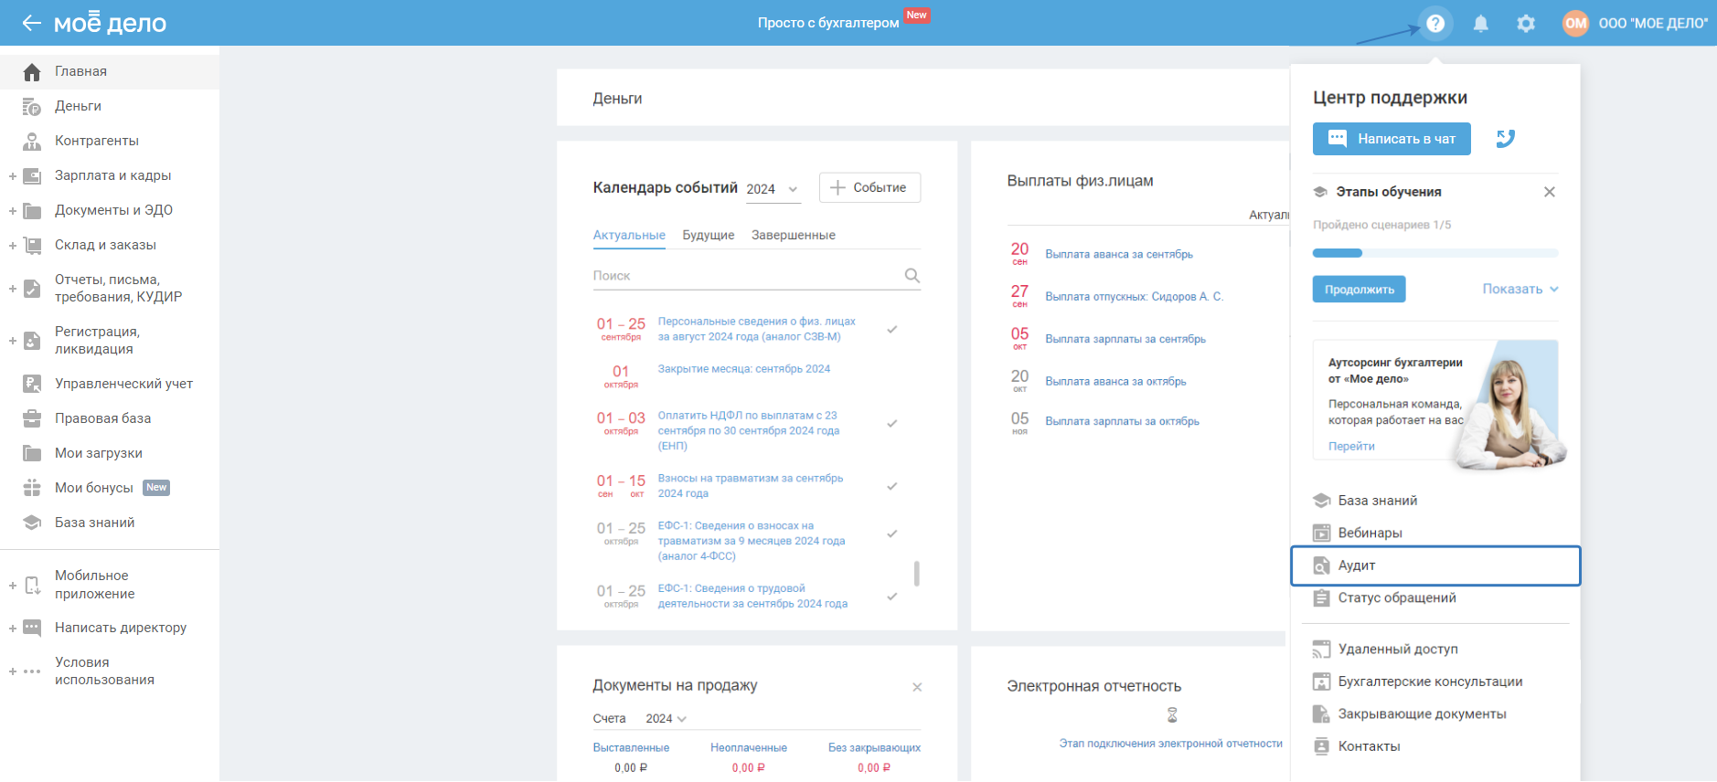The image size is (1717, 782).
Task: Expand Мобильное приложение section
Action: [13, 586]
